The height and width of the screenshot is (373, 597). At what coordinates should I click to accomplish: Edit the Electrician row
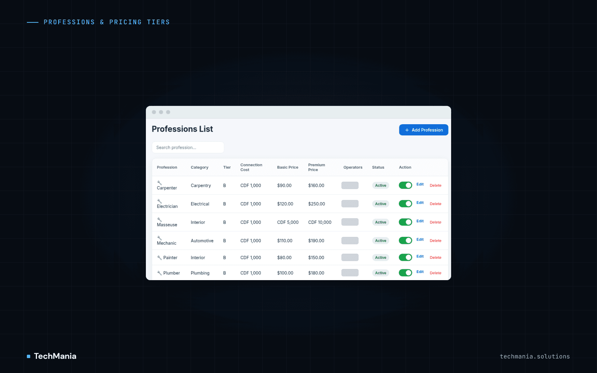[420, 203]
